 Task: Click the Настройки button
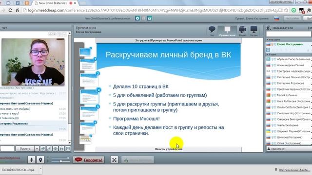coord(292,18)
